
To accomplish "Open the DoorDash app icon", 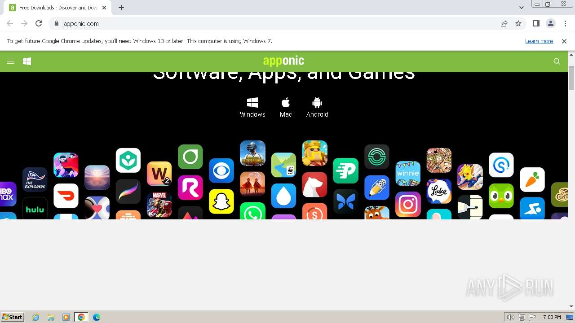I will click(x=66, y=196).
